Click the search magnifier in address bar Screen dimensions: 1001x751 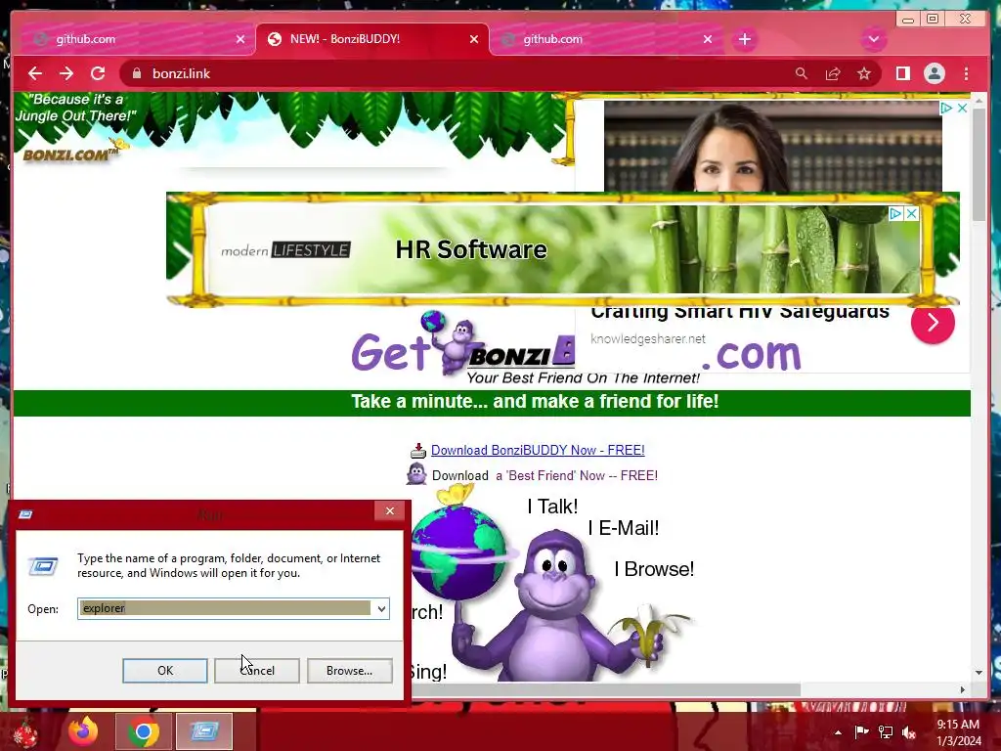point(802,73)
